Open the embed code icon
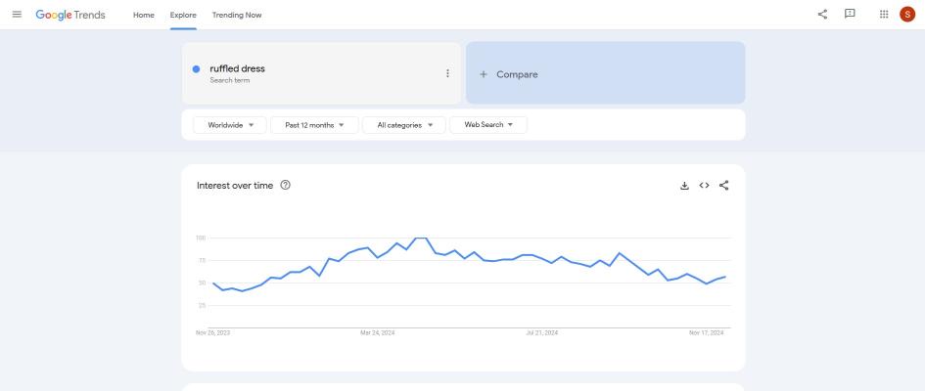This screenshot has height=391, width=925. [704, 186]
